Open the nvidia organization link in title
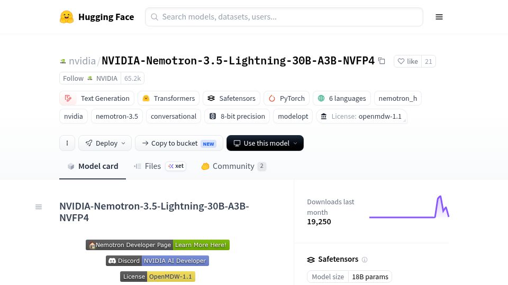 (82, 61)
